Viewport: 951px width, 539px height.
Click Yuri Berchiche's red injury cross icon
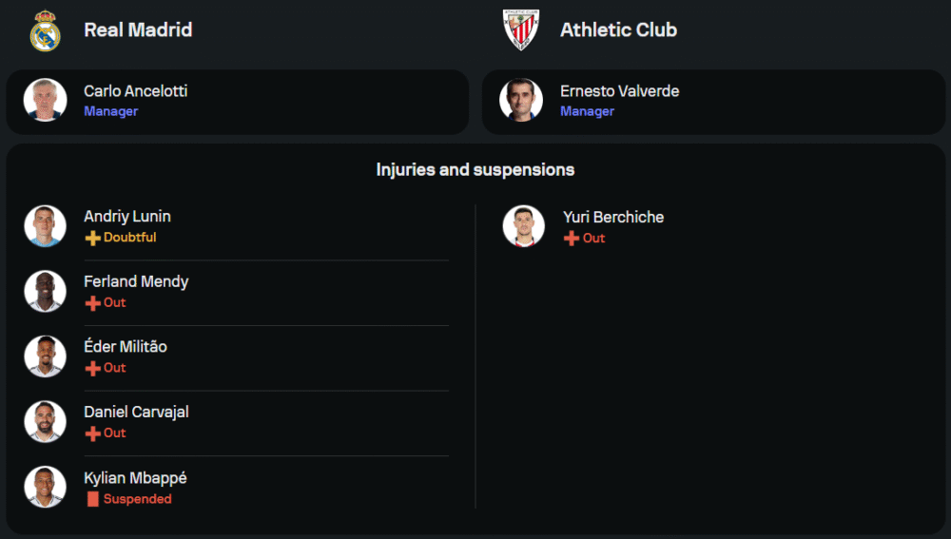[572, 239]
